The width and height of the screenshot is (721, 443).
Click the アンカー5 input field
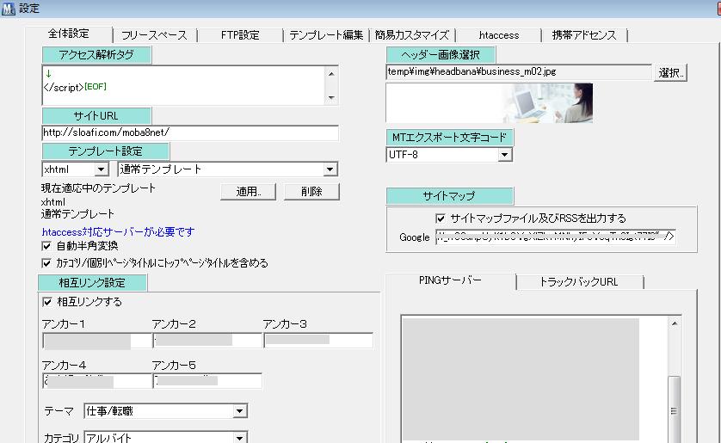click(207, 381)
